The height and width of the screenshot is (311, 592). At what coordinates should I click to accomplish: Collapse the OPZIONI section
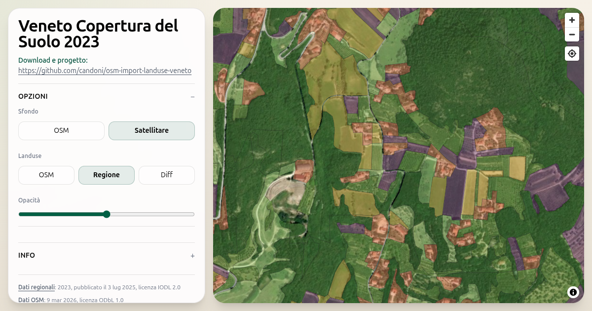coord(192,97)
